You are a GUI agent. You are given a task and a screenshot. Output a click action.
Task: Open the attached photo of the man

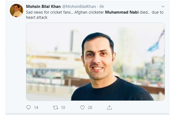pyautogui.click(x=95, y=62)
